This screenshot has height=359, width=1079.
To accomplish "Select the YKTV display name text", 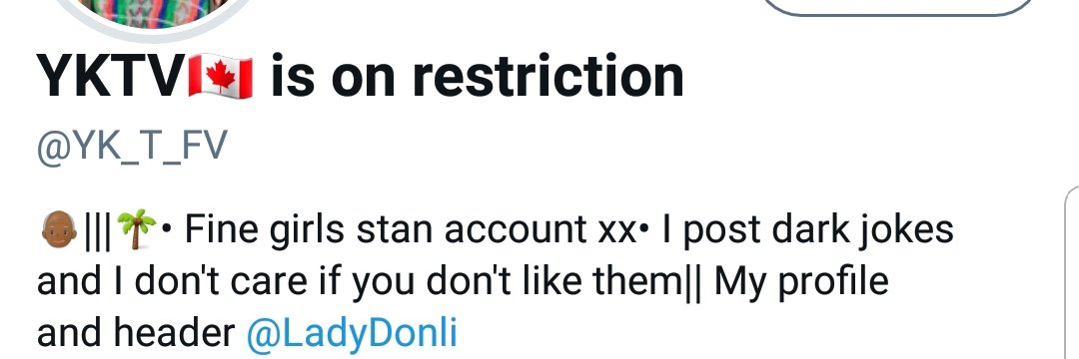I will [112, 76].
